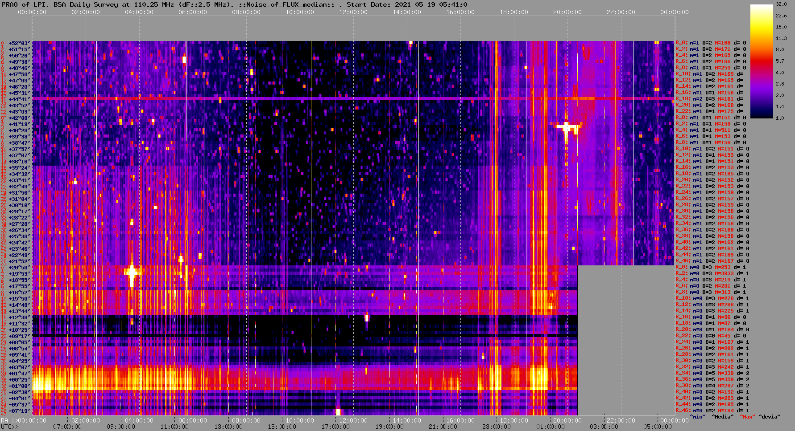Click the stats row with M=511
Image resolution: width=795 pixels, height=431 pixels.
coord(711,130)
